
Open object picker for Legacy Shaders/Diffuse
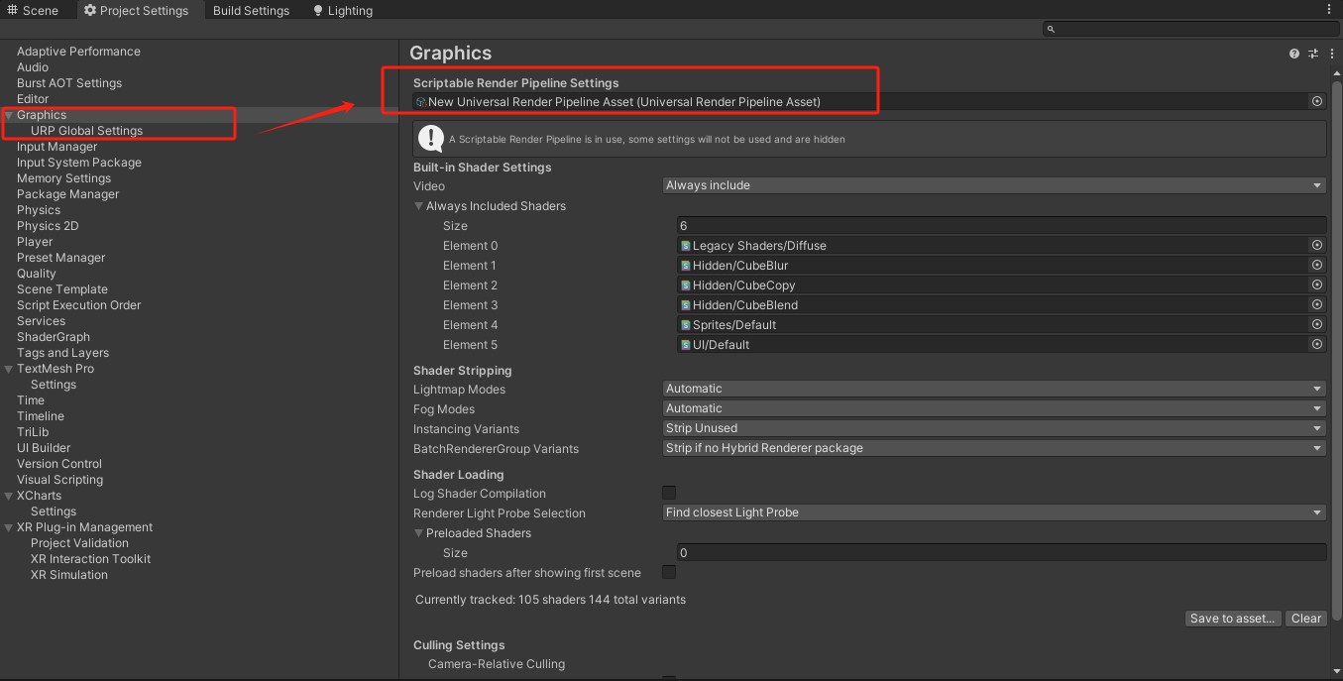click(x=1316, y=245)
